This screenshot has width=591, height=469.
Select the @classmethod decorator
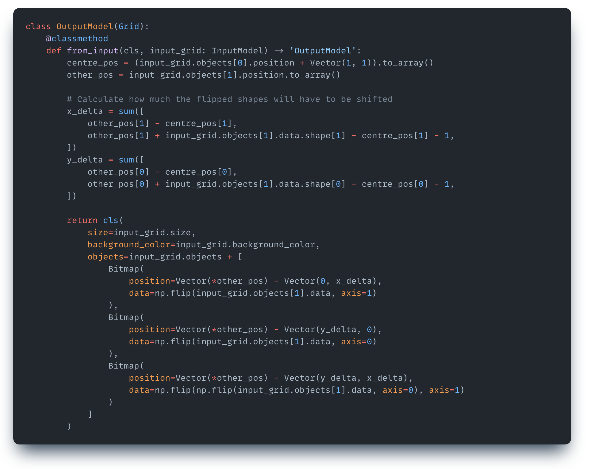[77, 38]
